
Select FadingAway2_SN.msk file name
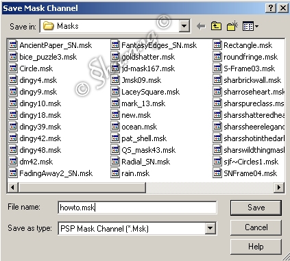56,173
